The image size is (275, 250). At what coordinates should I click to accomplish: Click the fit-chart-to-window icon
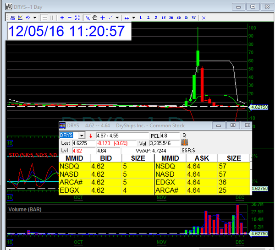click(x=77, y=17)
